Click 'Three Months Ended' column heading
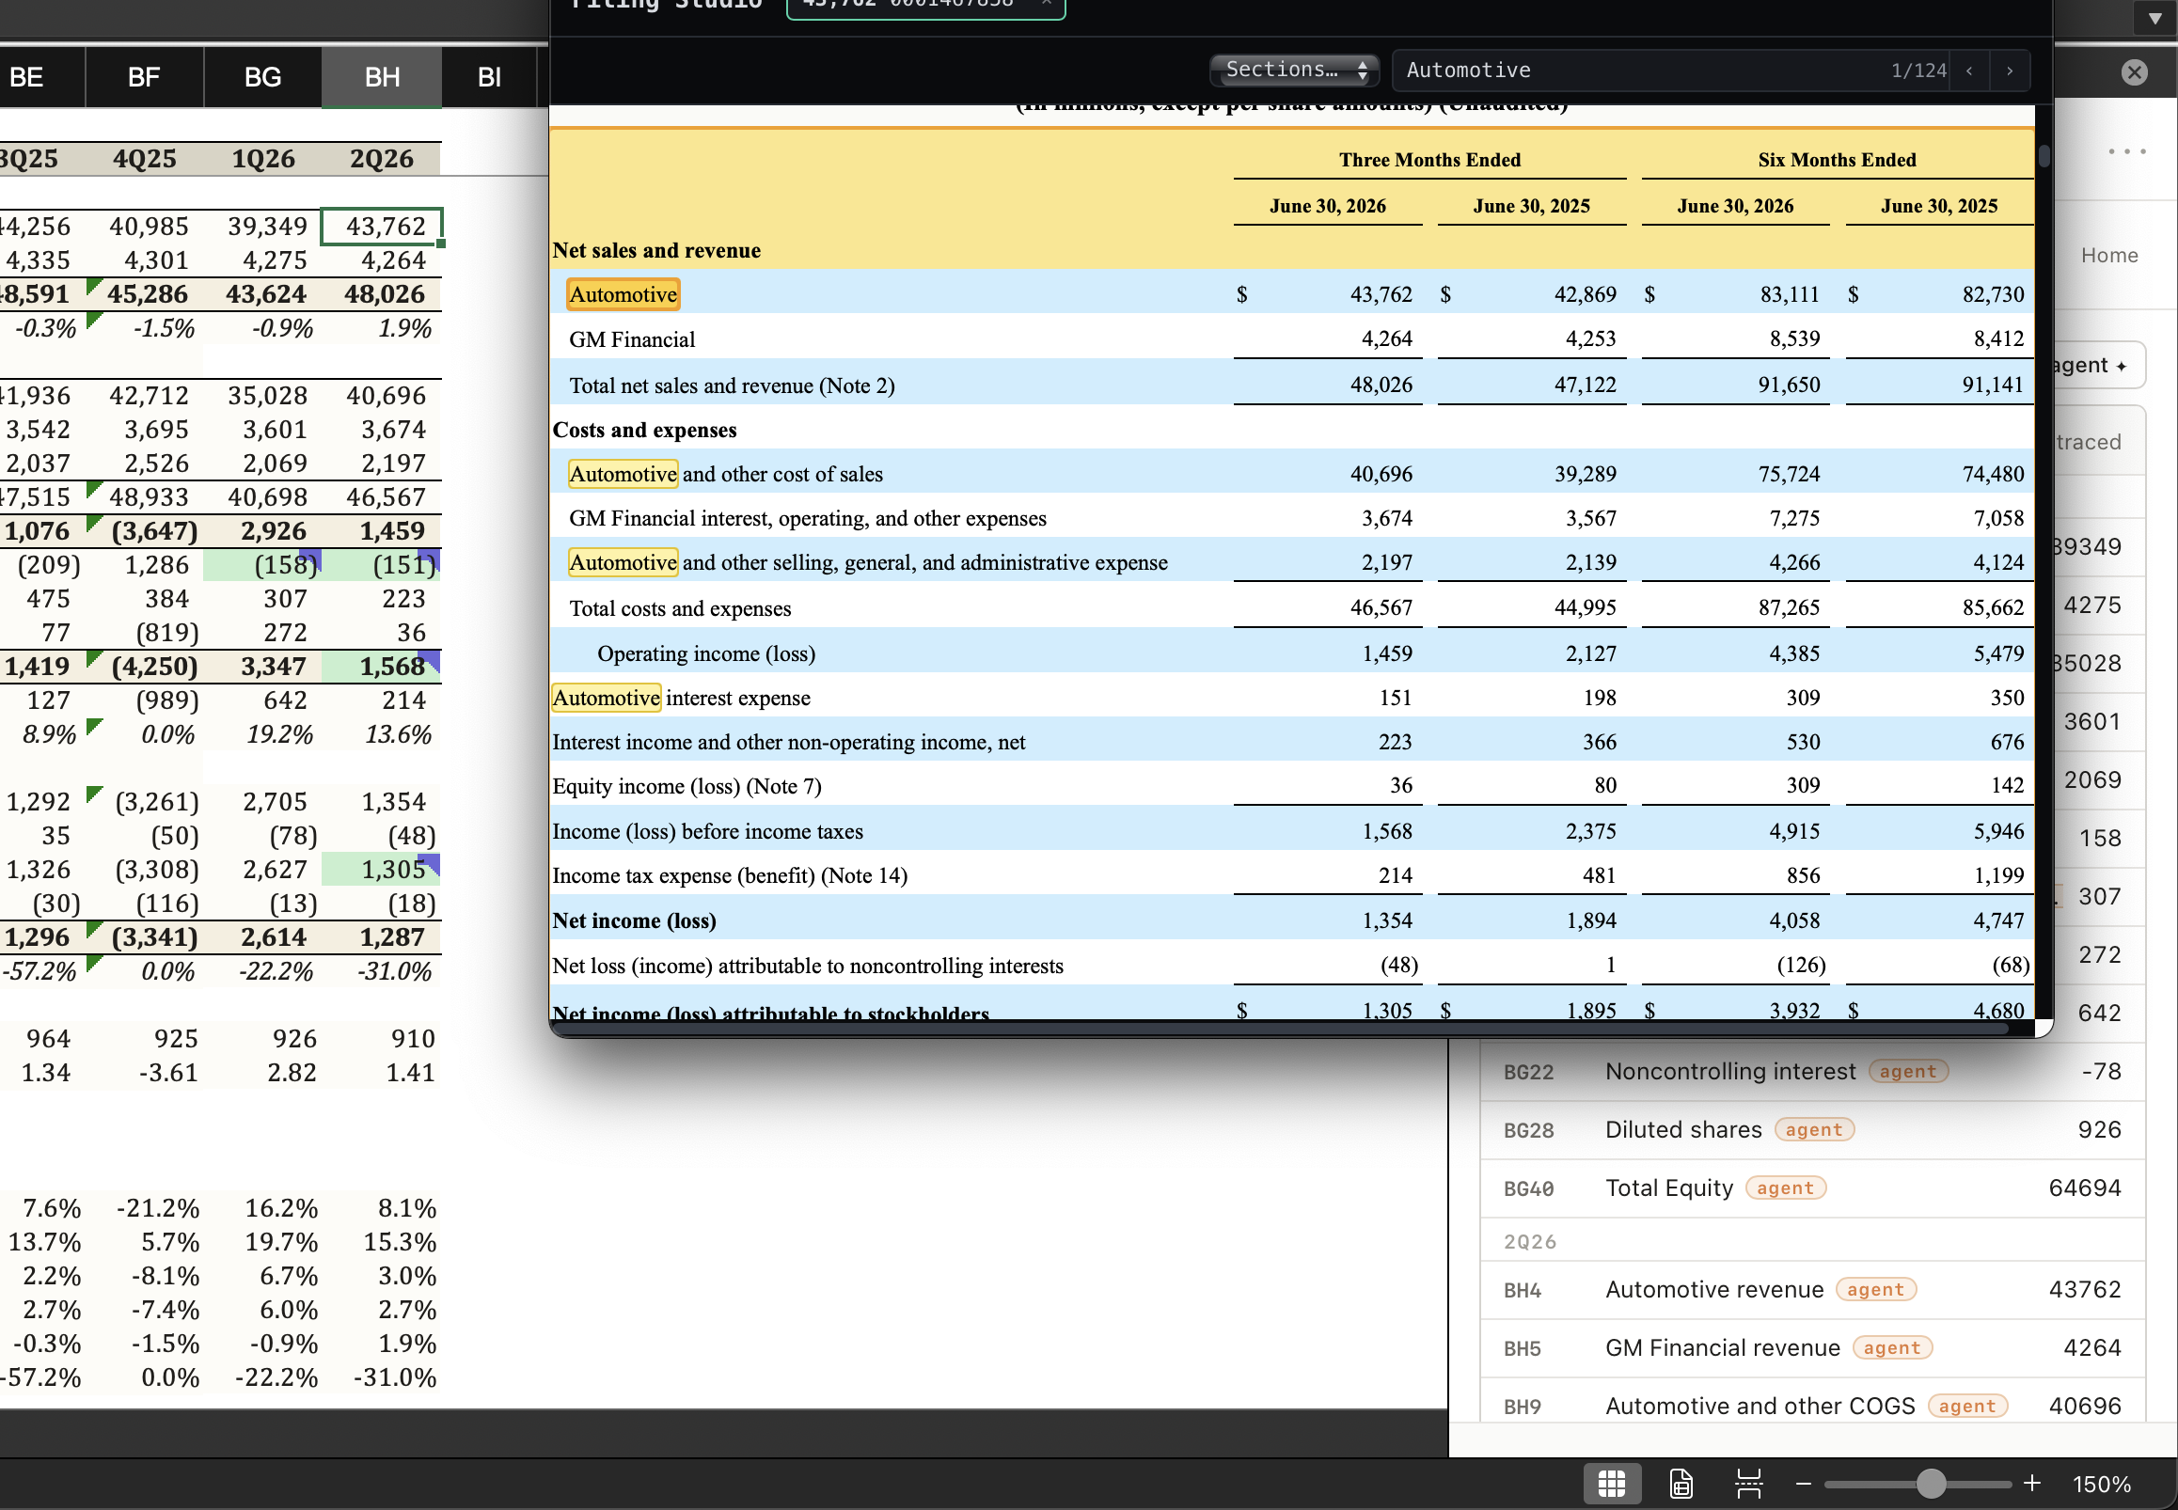 (1429, 160)
